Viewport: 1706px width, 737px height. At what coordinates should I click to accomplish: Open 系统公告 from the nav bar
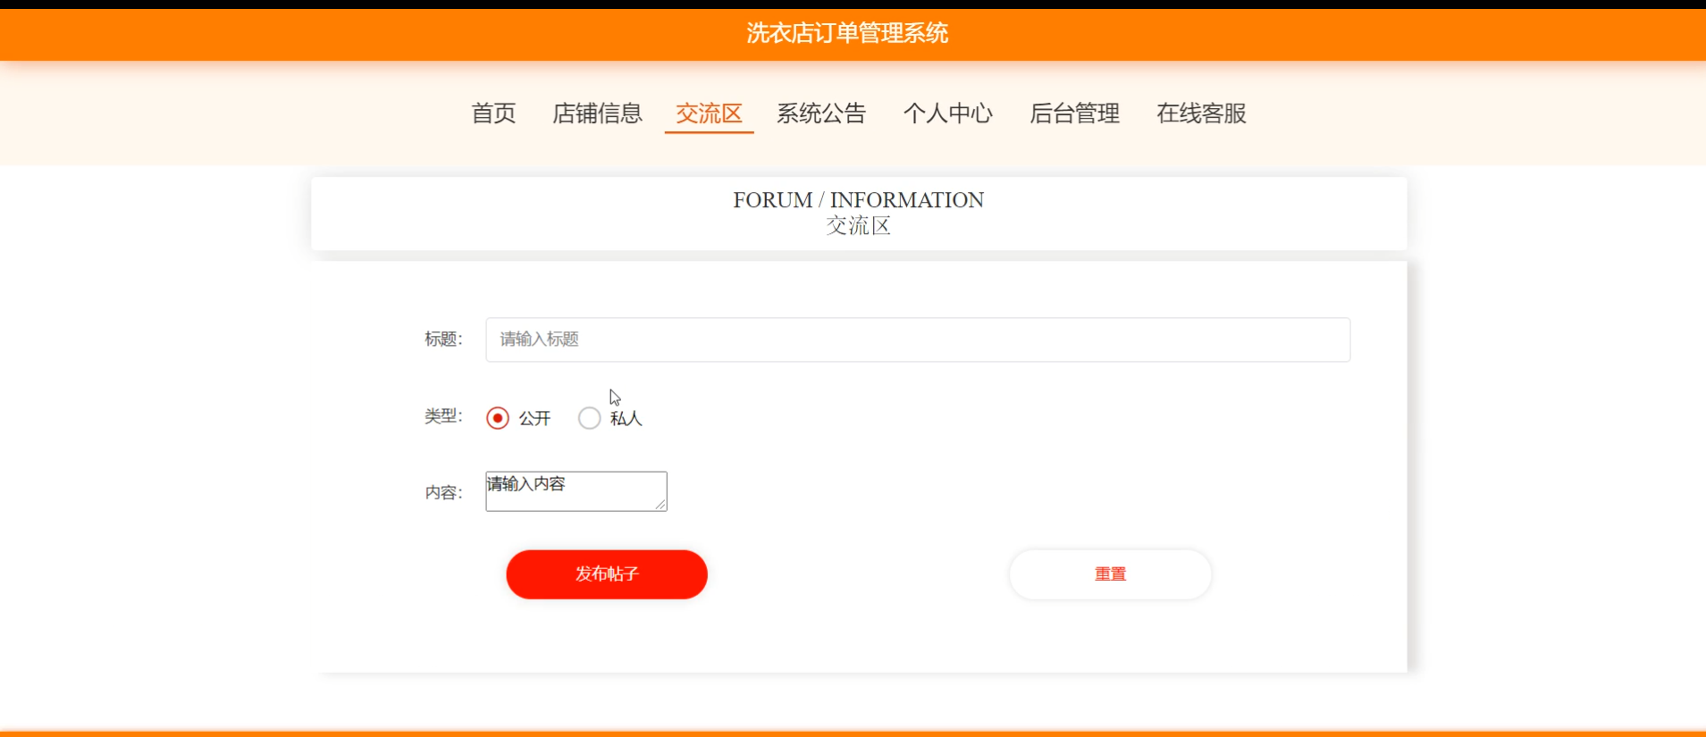[x=821, y=113]
